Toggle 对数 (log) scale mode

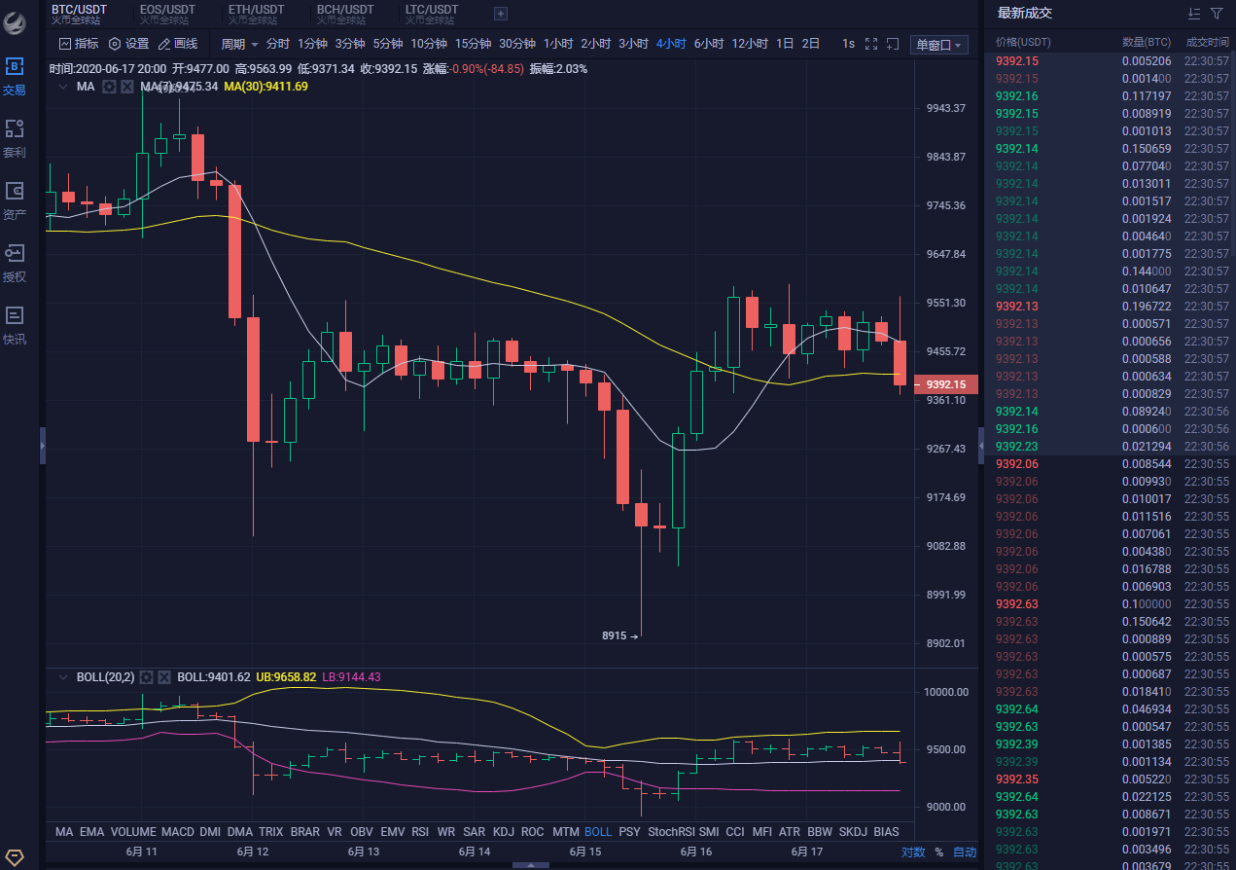click(x=912, y=852)
